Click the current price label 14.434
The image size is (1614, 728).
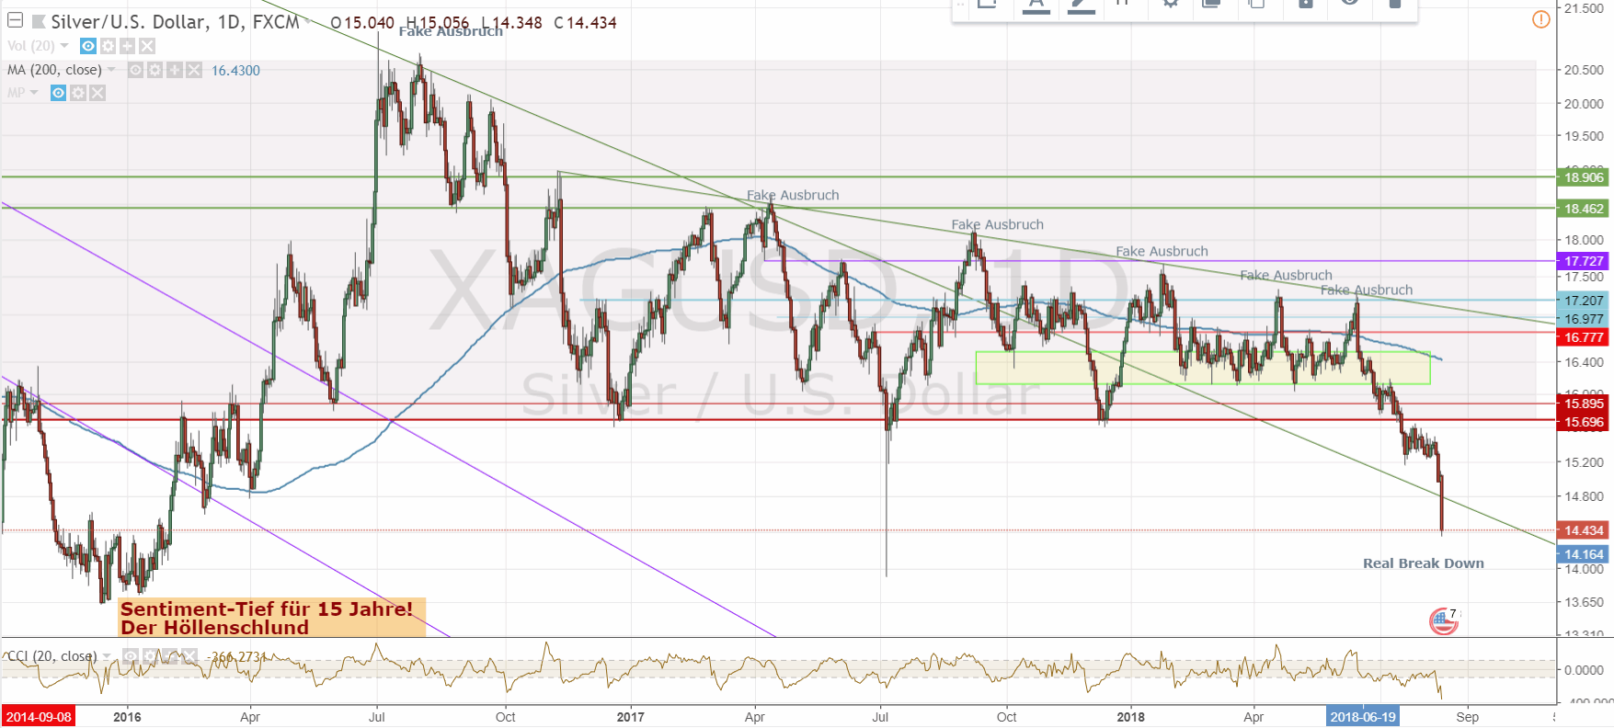(x=1582, y=530)
